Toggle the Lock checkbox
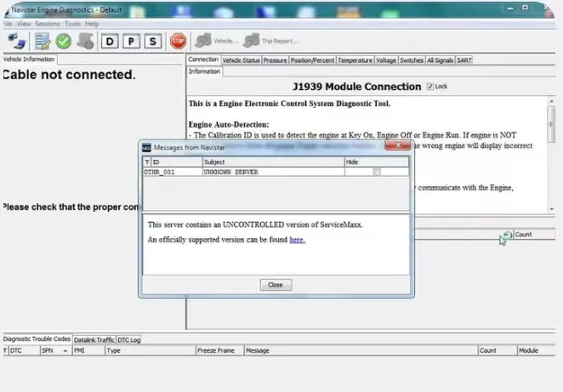This screenshot has width=563, height=392. pyautogui.click(x=429, y=87)
